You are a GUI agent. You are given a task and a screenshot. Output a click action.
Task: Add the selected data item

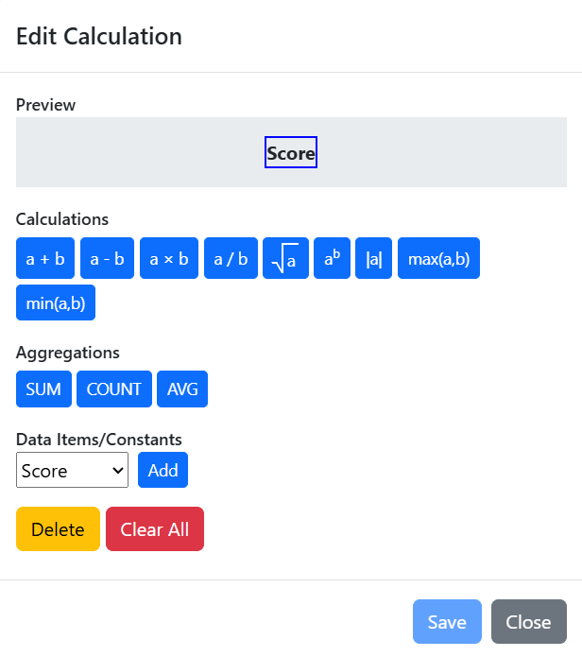pos(163,470)
